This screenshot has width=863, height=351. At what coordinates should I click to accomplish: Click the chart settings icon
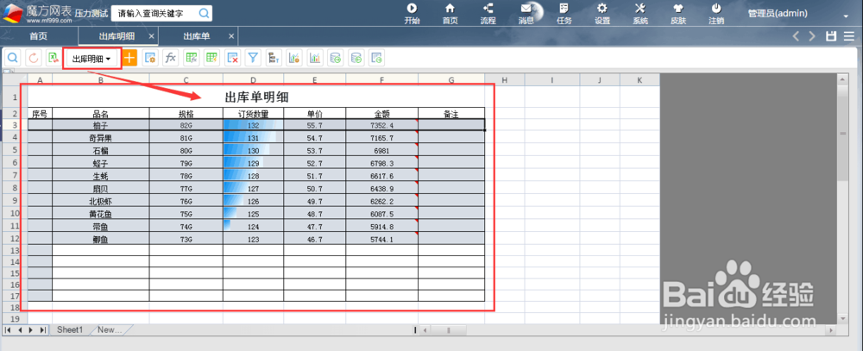click(294, 58)
